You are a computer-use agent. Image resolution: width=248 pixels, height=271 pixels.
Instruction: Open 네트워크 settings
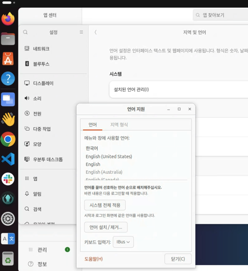54,49
